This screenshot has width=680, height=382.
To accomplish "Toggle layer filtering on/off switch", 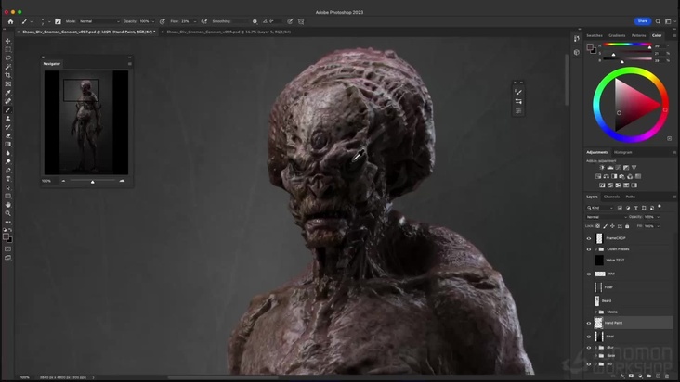I will (x=660, y=207).
